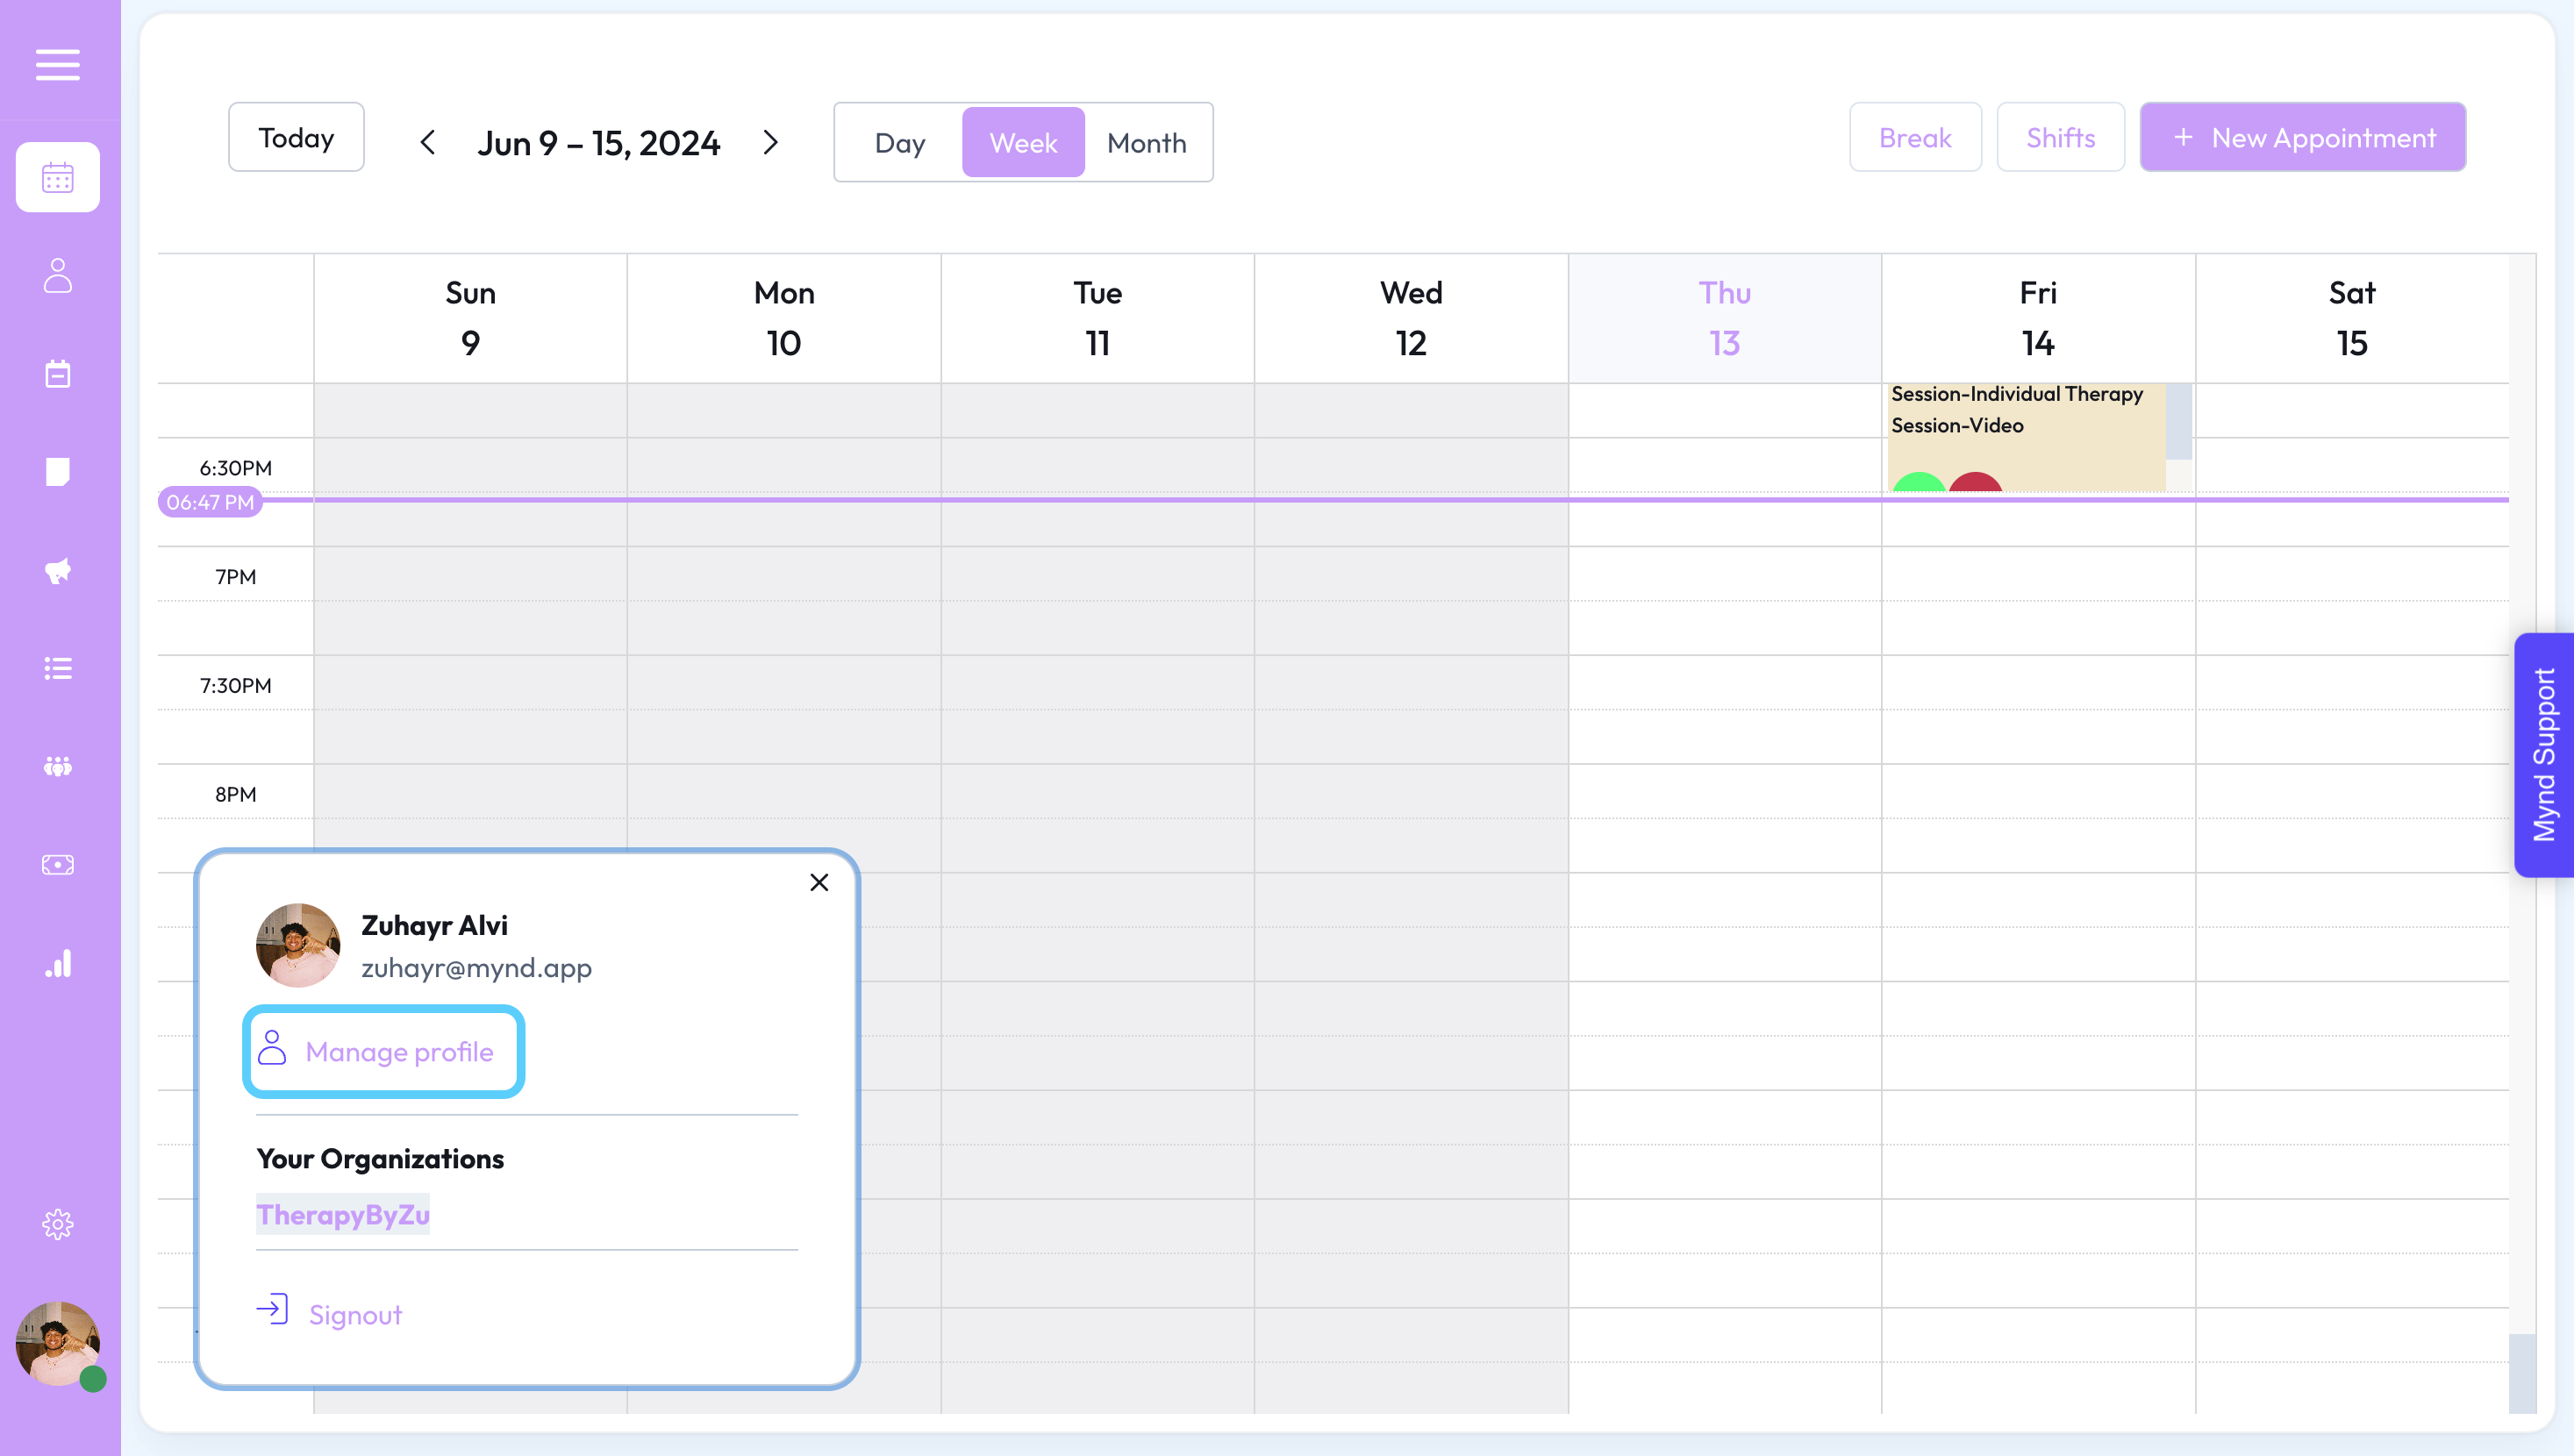Open the group people sidebar icon
Image resolution: width=2574 pixels, height=1456 pixels.
(x=58, y=767)
